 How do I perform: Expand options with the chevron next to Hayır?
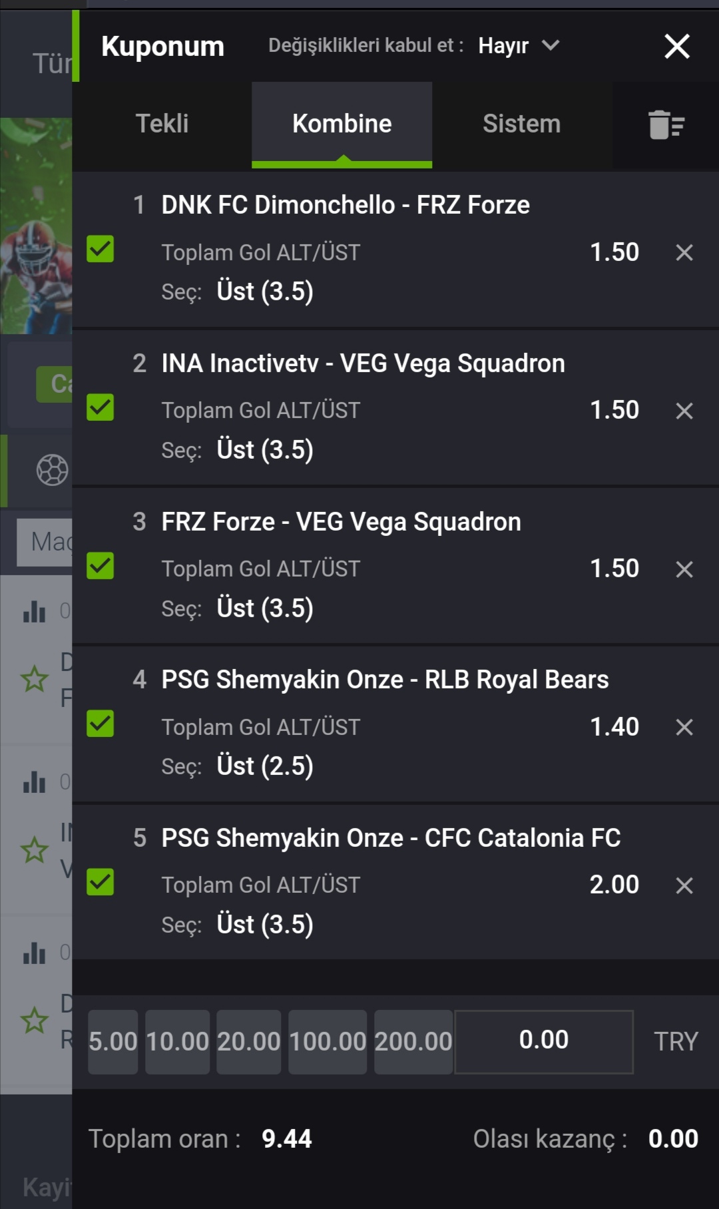click(551, 45)
